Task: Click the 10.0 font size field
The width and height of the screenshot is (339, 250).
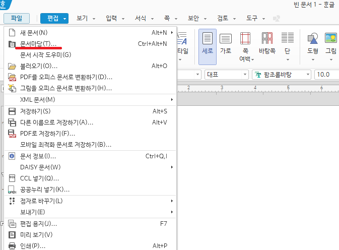Action: tap(326, 75)
